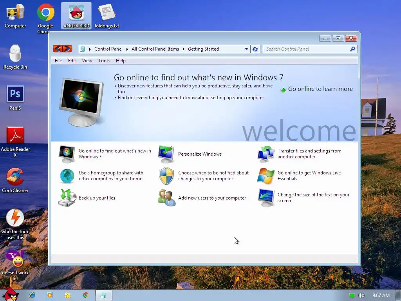Open the View menu

click(x=87, y=61)
